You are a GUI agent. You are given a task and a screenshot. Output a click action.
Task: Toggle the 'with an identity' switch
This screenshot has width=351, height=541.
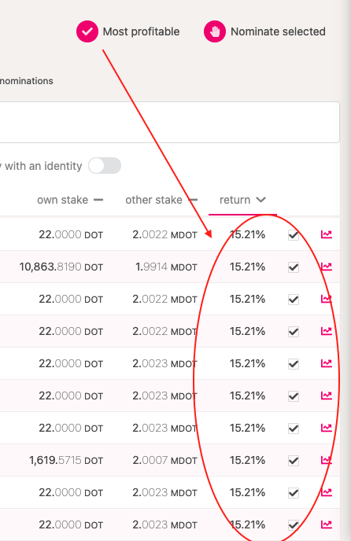(105, 166)
